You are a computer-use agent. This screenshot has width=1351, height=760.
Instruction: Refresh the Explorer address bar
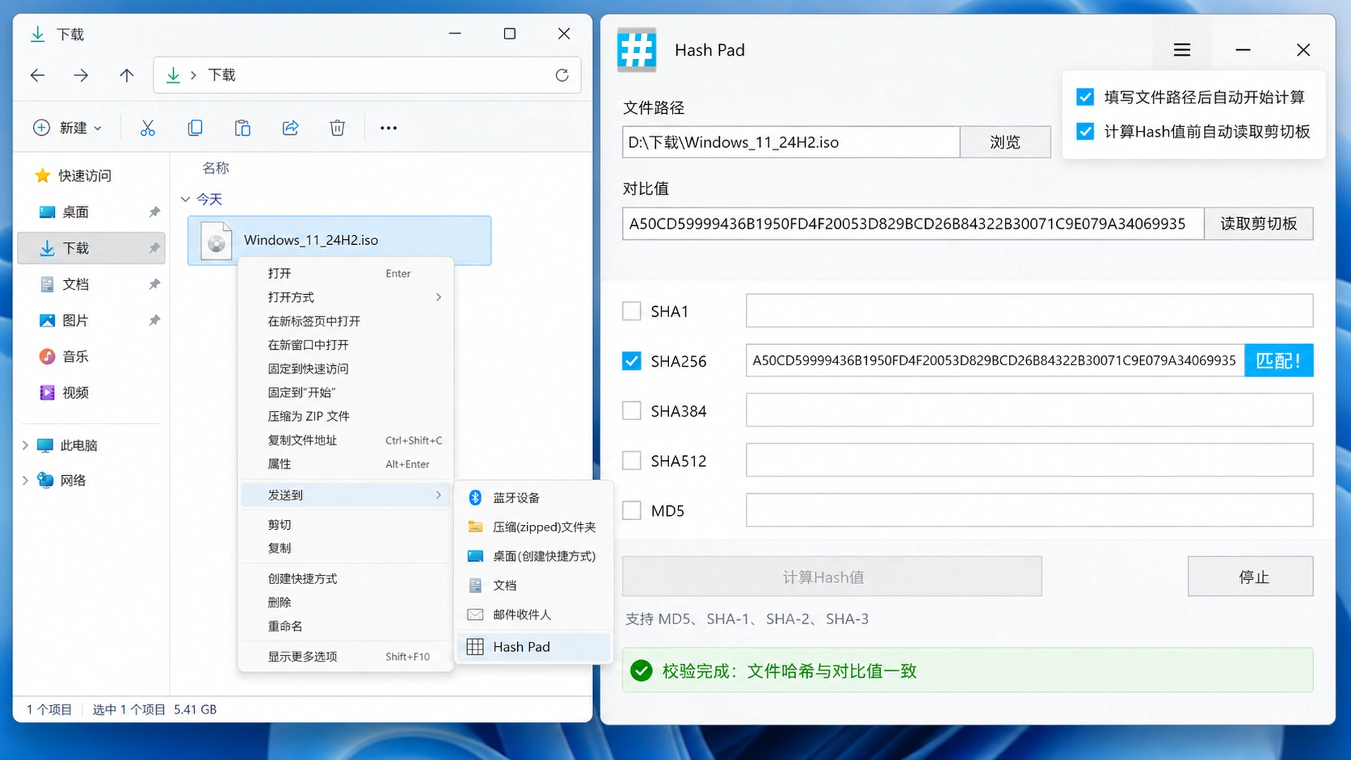click(562, 75)
